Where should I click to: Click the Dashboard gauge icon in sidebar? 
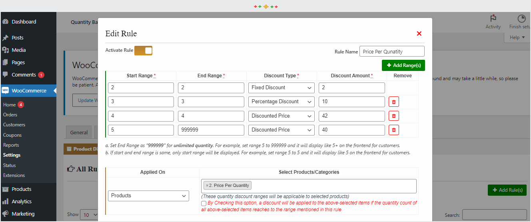point(5,22)
